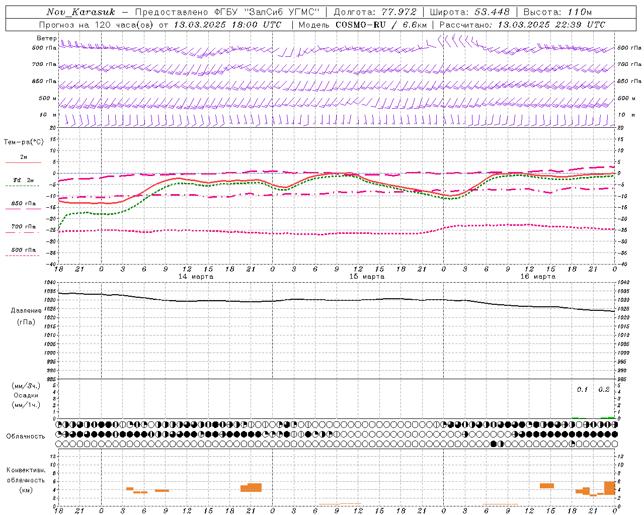644x515 pixels.
Task: Click the computed time '13.03.2025 22:39 UTC'
Action: point(551,25)
